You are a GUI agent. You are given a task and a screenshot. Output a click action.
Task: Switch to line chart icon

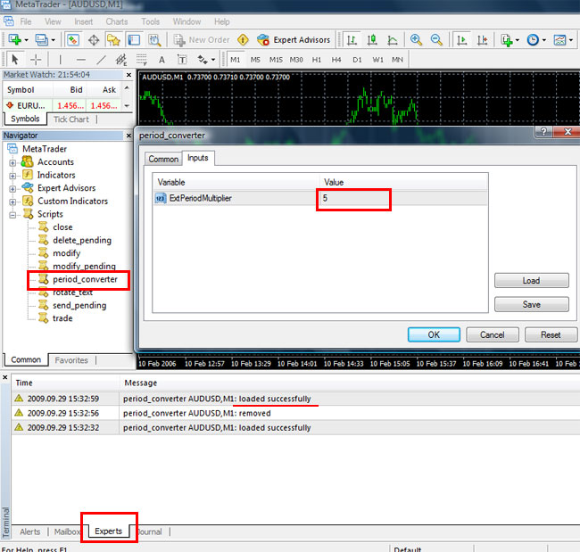coord(393,39)
